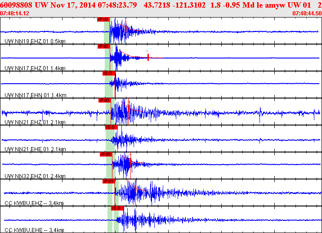The width and height of the screenshot is (322, 233).
Task: Click the red coda end marker on NN17 EHZ
Action: [148, 57]
